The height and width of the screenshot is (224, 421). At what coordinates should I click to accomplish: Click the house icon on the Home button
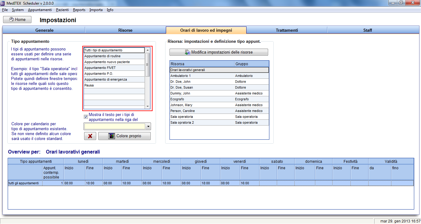pyautogui.click(x=12, y=20)
